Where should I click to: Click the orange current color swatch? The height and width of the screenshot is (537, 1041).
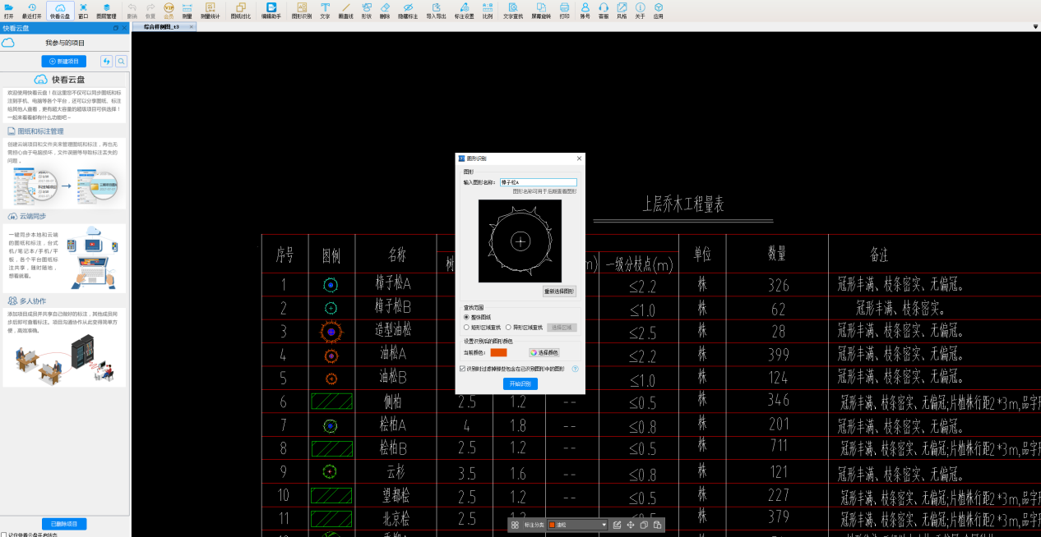[x=498, y=352]
